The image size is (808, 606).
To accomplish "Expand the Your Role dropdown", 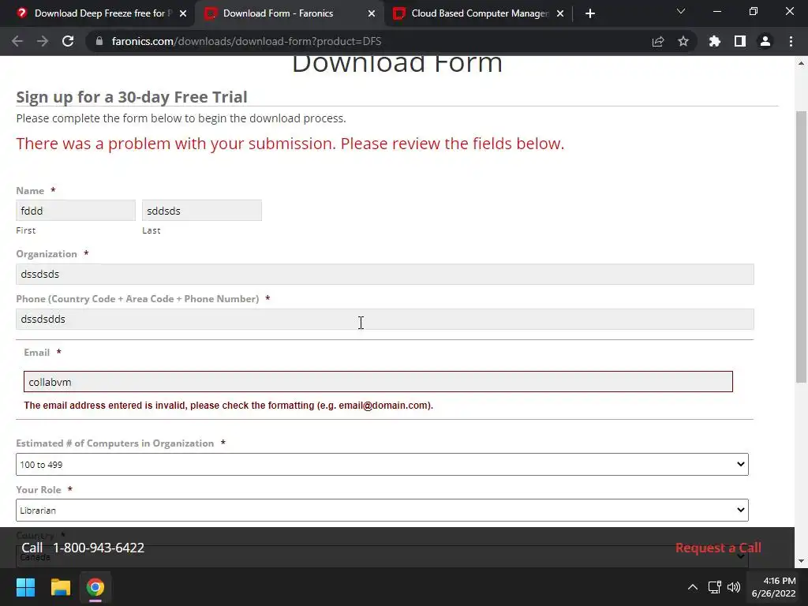I will pyautogui.click(x=382, y=511).
